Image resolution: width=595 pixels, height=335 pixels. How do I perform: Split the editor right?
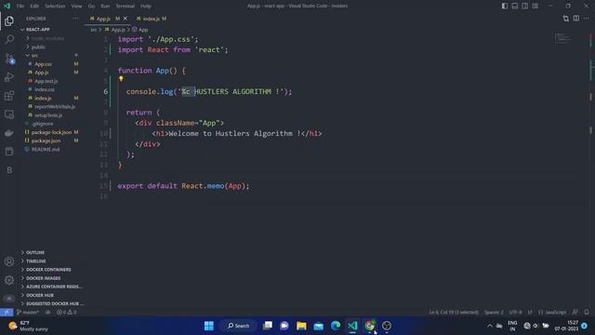(x=576, y=19)
